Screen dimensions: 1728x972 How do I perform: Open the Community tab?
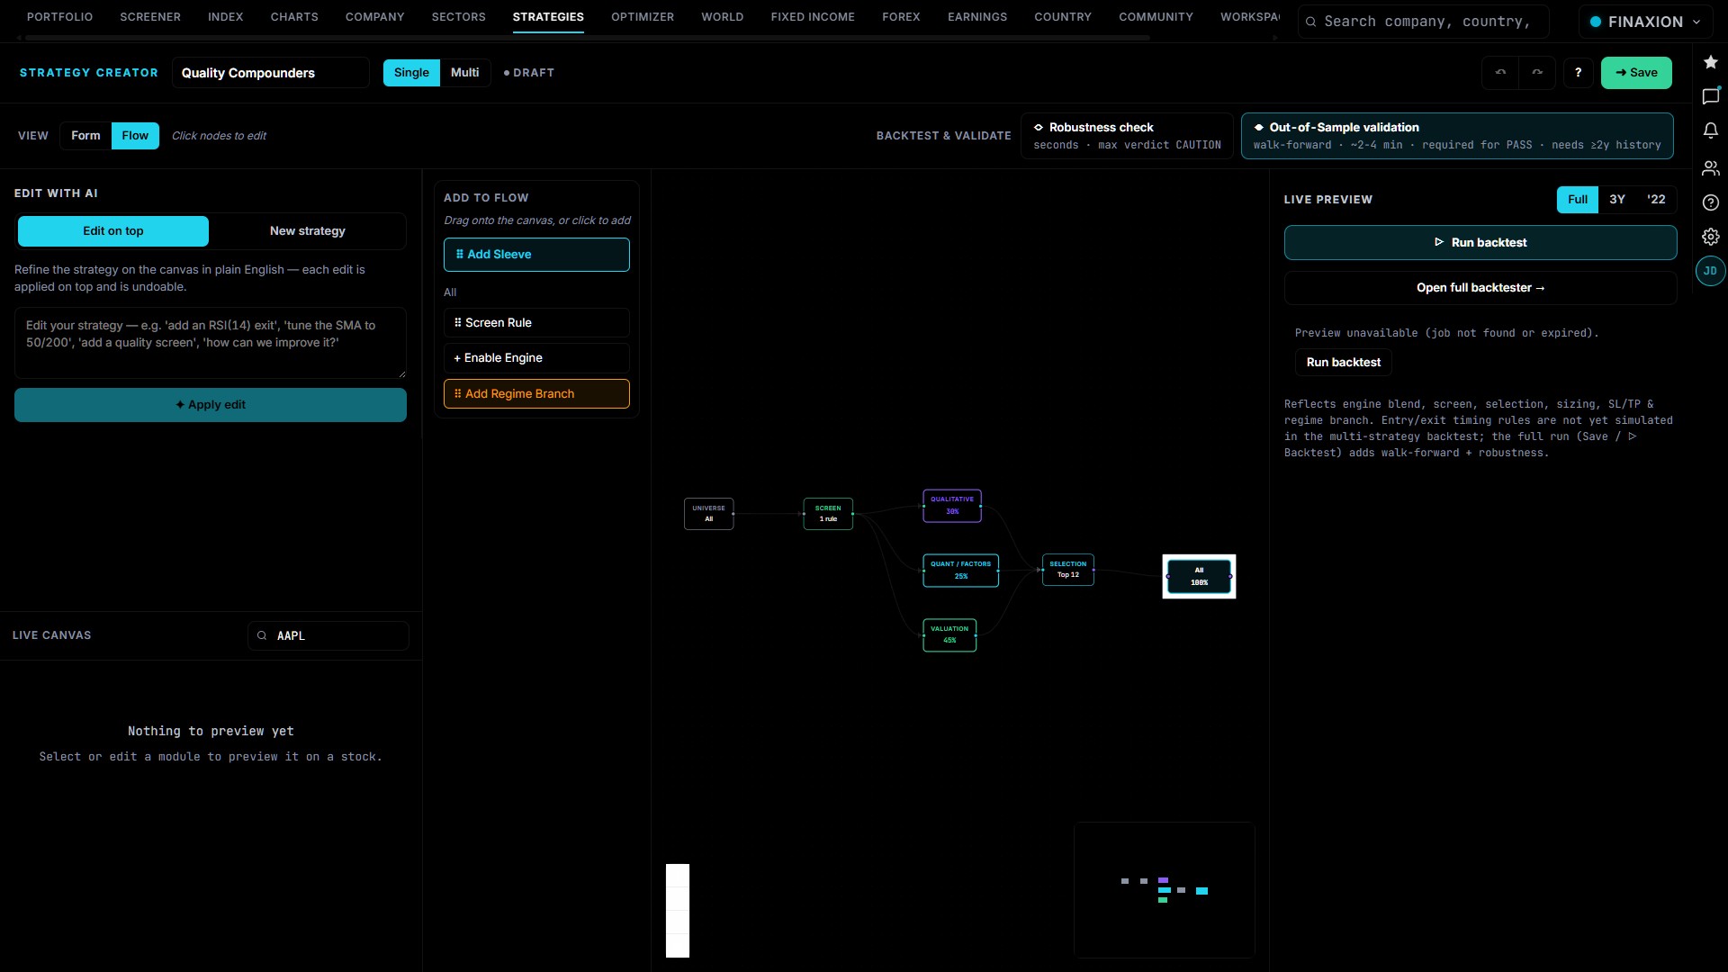(1156, 17)
